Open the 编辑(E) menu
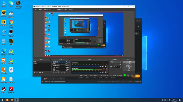Viewport: 183px width, 102px height. tap(40, 9)
